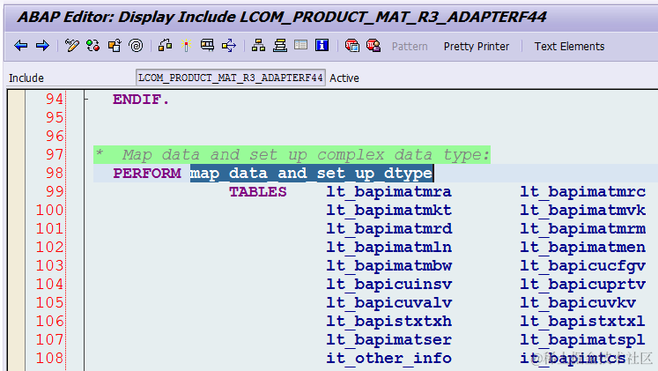Click the Test/Execute icon next to wand
658x371 pixels.
coord(207,45)
